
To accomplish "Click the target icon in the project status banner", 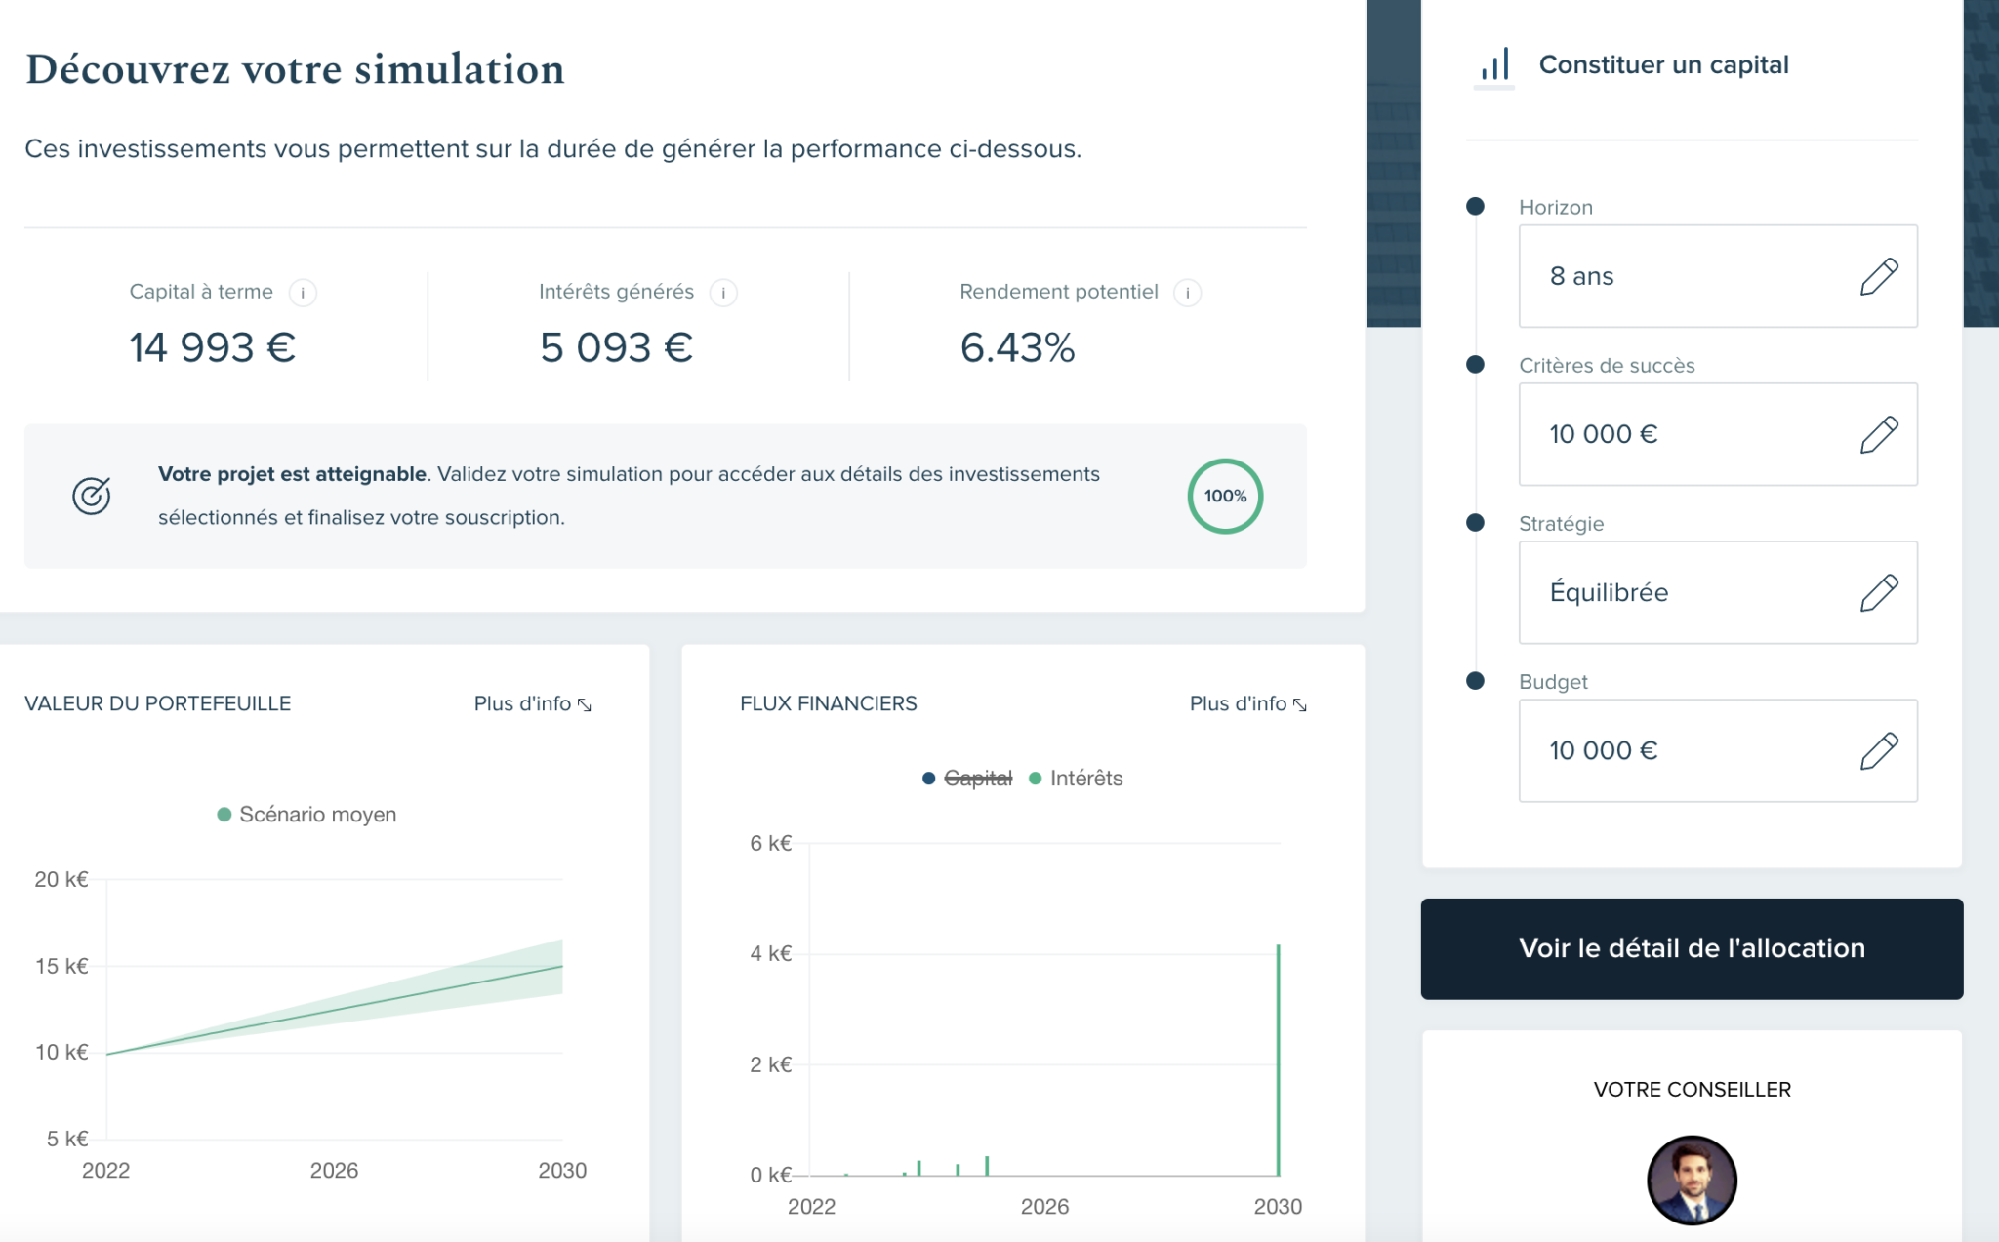I will [92, 496].
